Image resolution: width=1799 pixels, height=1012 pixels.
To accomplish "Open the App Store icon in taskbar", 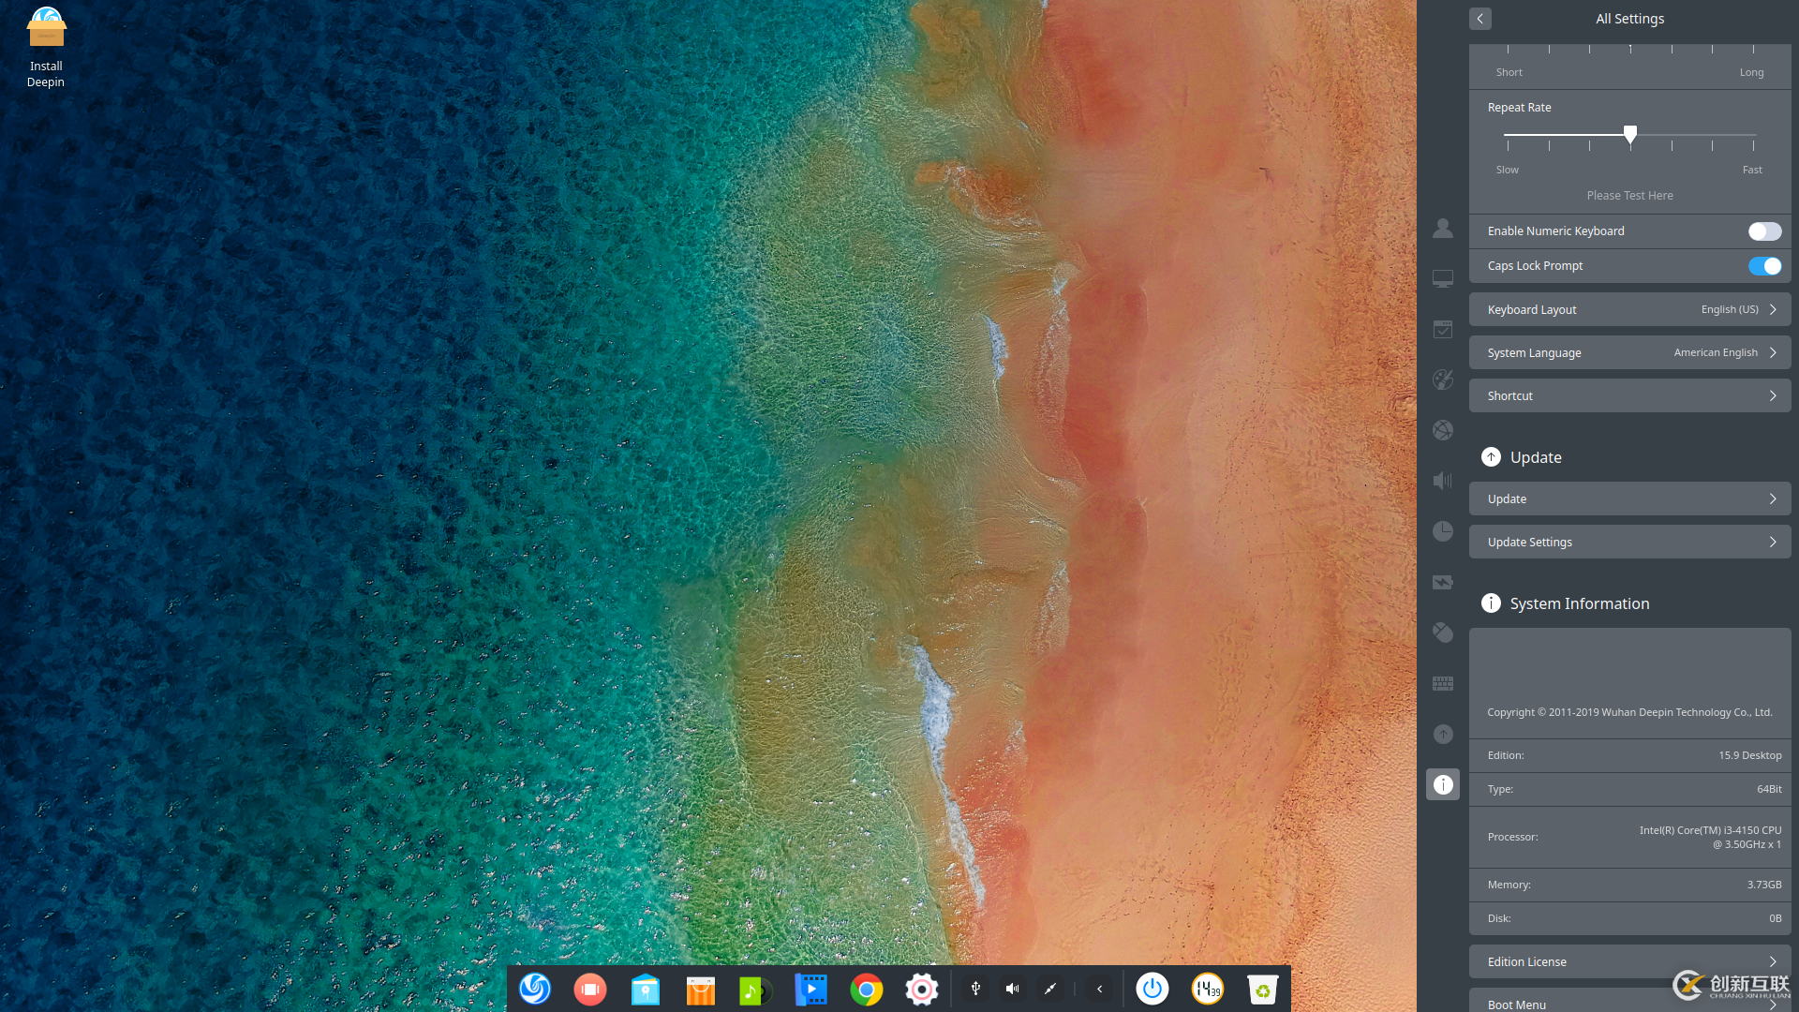I will point(699,989).
